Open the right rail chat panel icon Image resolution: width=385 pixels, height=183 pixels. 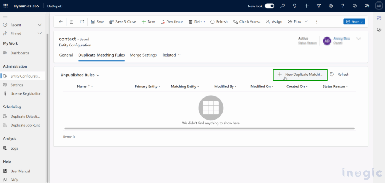tap(379, 18)
